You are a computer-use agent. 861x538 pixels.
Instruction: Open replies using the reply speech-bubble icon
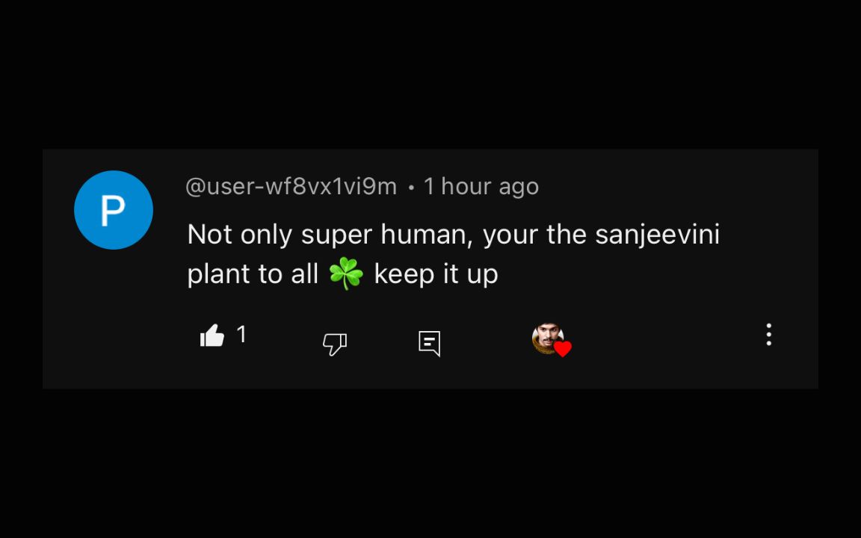coord(430,344)
